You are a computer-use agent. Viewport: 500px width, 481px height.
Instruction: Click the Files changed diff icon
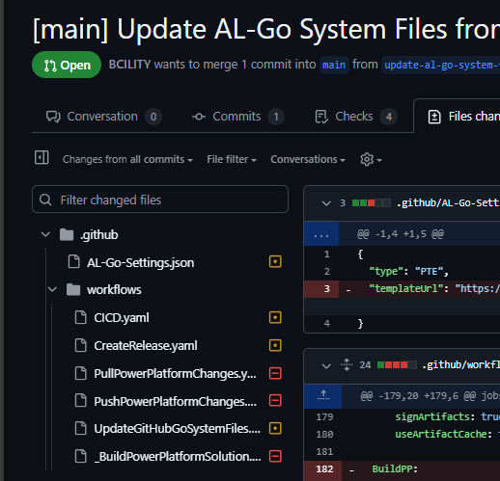coord(434,117)
